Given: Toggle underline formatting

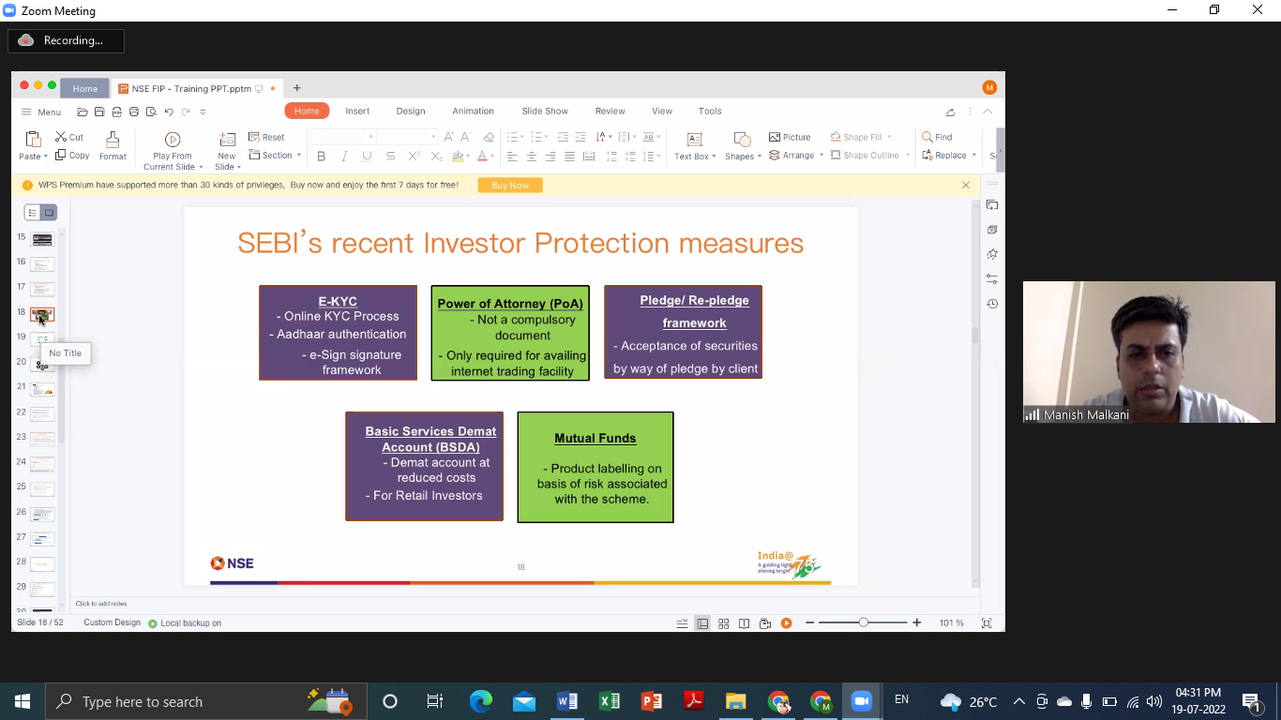Looking at the screenshot, I should (x=366, y=156).
